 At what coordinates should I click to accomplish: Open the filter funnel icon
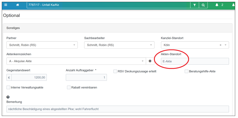[x=194, y=5]
